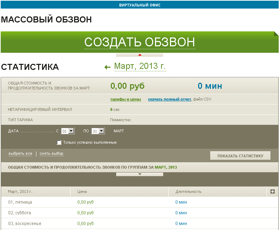The image size is (279, 230).
Task: Open the 'Март, 2013 г.' month selector
Action: tap(140, 66)
